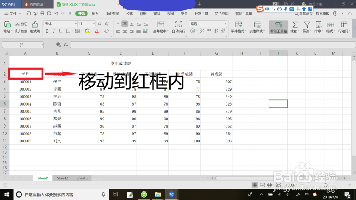Click the Eraser clear-format icon
356x200 pixels.
click(x=106, y=31)
